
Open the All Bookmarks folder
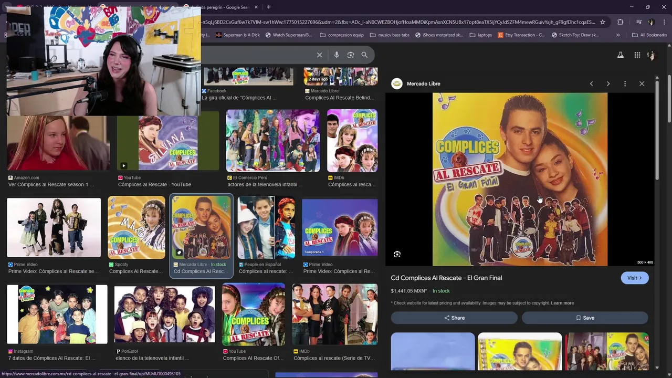click(x=649, y=35)
